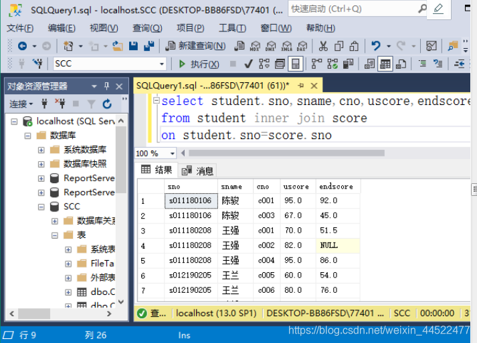Click the sno column header
The image size is (477, 343).
coord(191,187)
